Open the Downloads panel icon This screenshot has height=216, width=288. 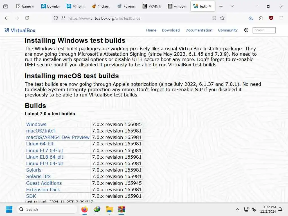pos(251,18)
